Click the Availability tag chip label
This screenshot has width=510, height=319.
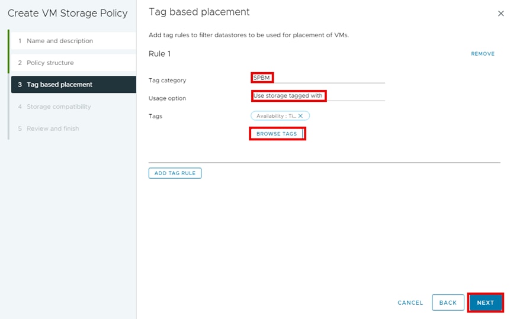(276, 116)
